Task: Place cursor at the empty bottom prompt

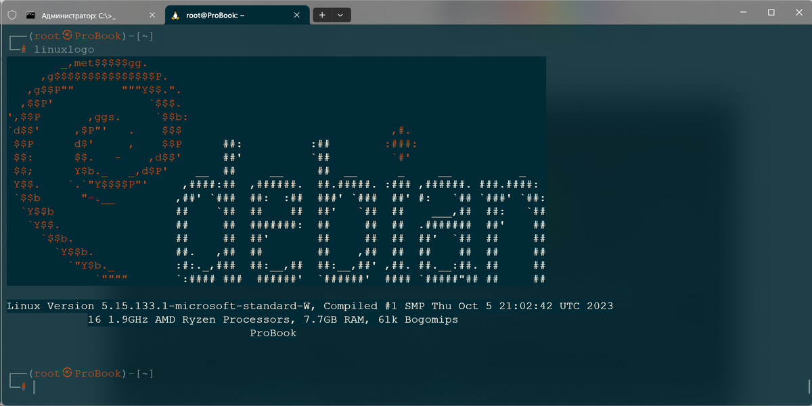Action: click(34, 386)
